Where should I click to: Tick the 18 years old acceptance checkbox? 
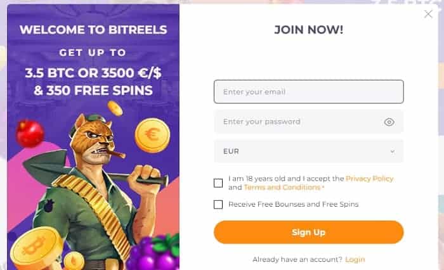(x=218, y=183)
